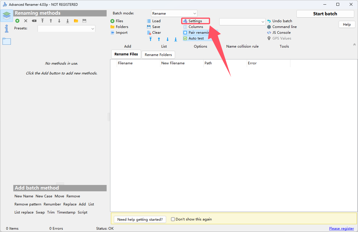Add a Move batch method
Image resolution: width=358 pixels, height=232 pixels.
(60, 196)
